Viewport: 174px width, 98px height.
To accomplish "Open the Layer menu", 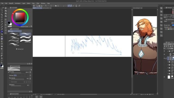I will 24,3.
